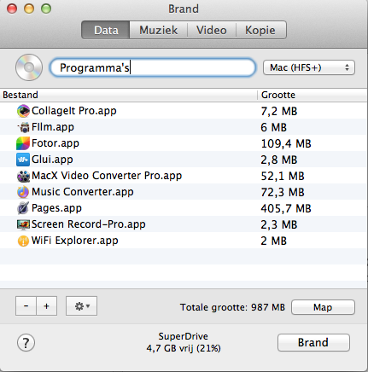
Task: Open the help question mark button
Action: [26, 343]
